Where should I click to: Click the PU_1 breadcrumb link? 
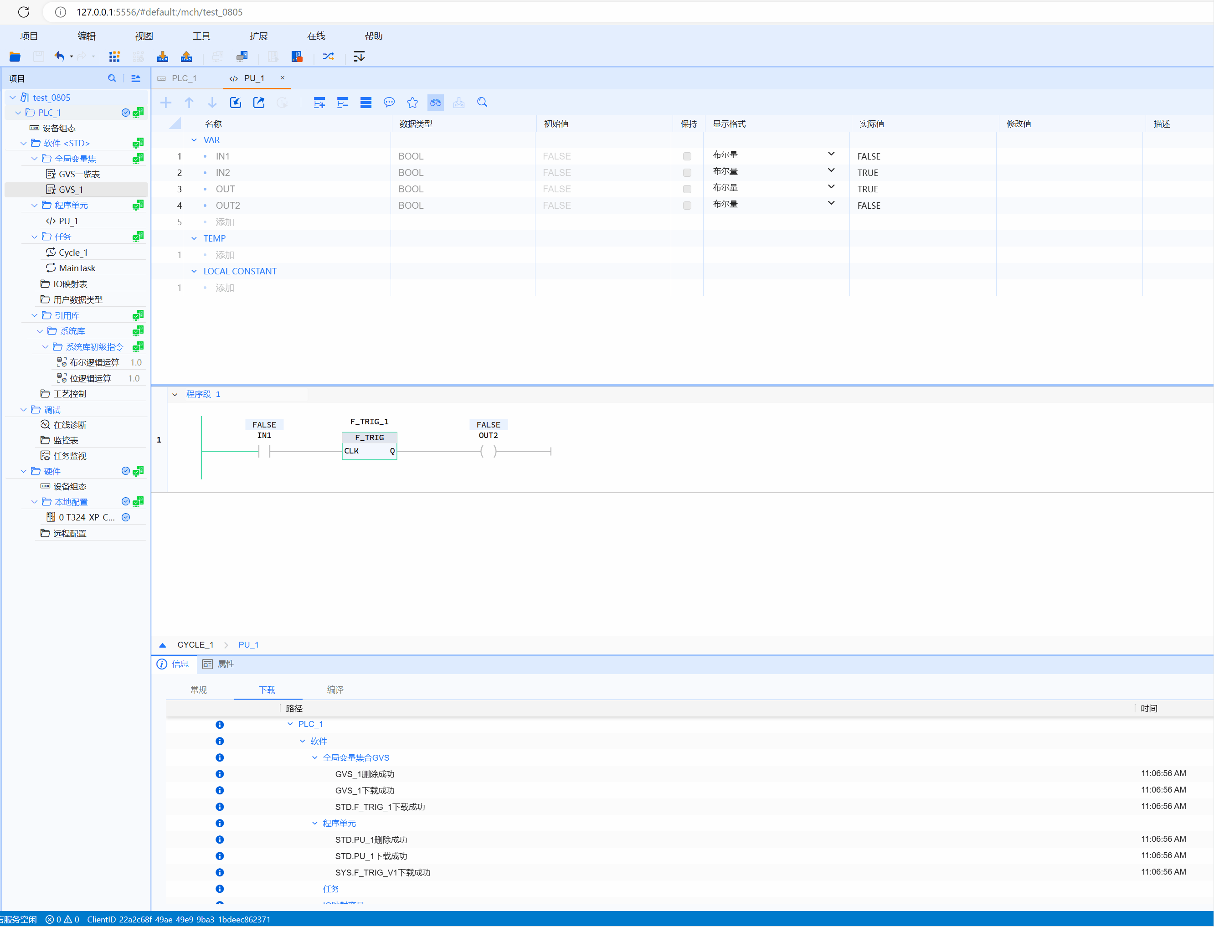tap(248, 644)
